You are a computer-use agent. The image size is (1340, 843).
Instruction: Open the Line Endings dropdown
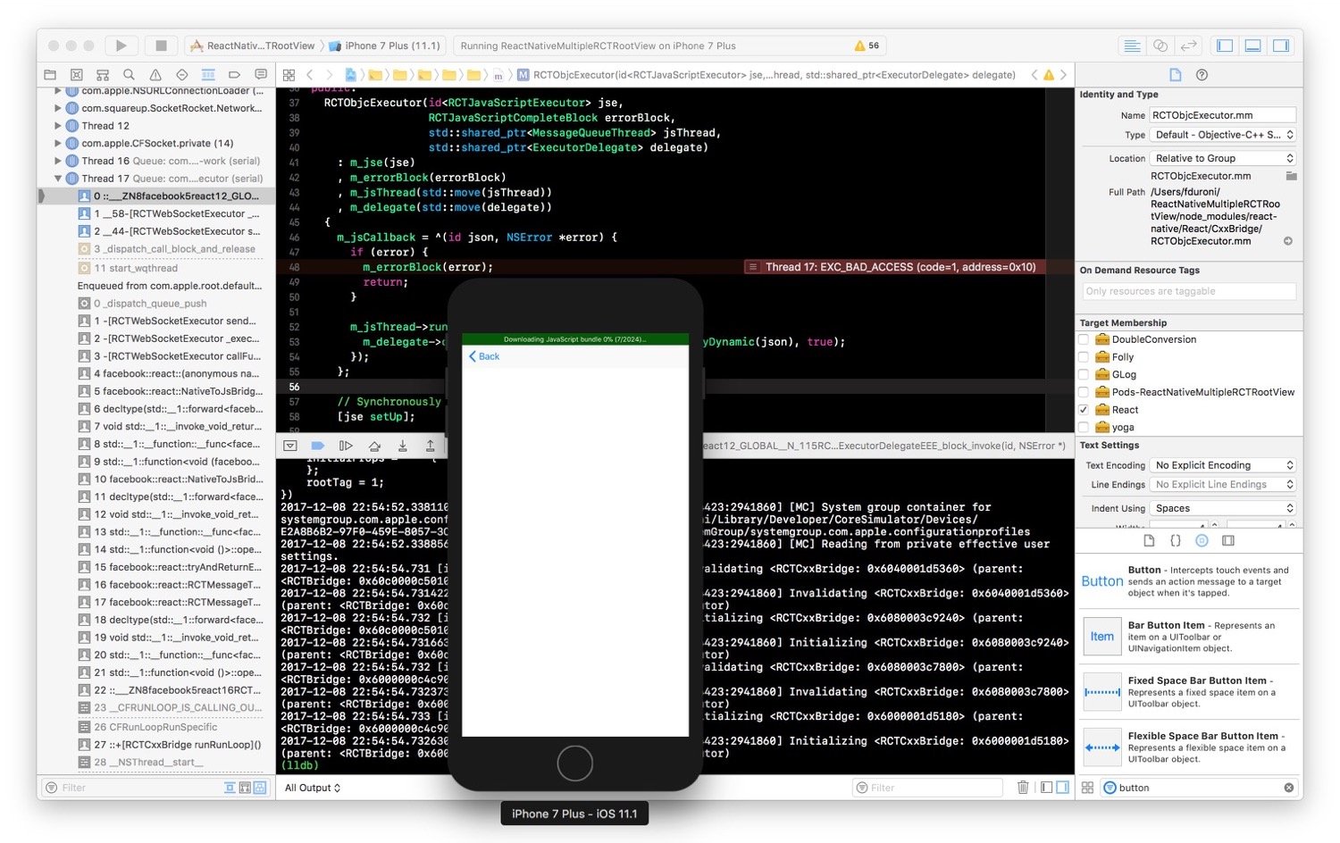click(1222, 484)
